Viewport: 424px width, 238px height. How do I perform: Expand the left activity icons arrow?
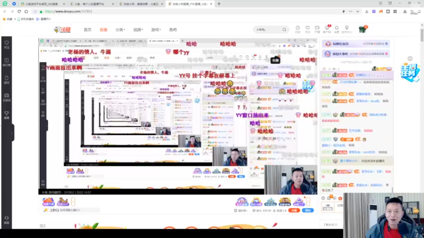click(73, 202)
